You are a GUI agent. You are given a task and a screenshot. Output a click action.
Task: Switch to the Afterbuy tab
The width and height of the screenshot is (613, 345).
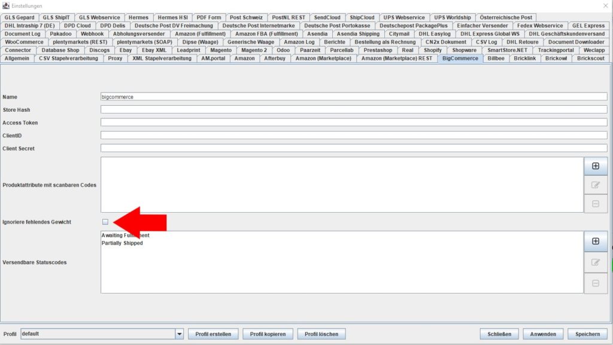[274, 58]
